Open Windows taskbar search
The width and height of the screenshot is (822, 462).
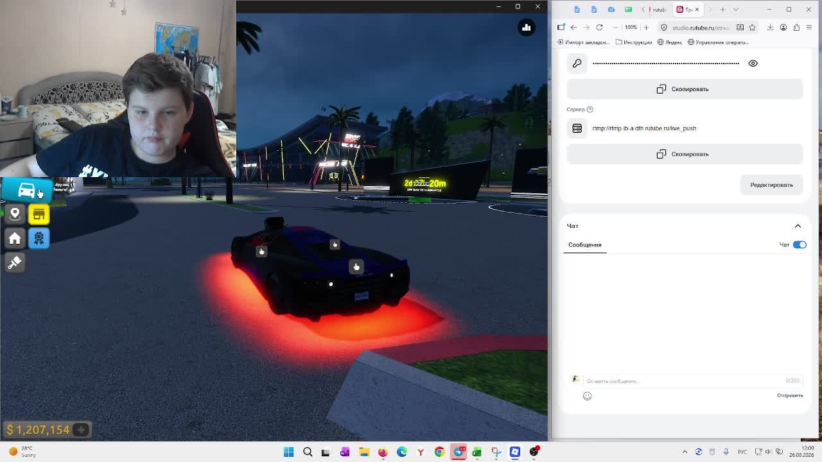point(308,452)
